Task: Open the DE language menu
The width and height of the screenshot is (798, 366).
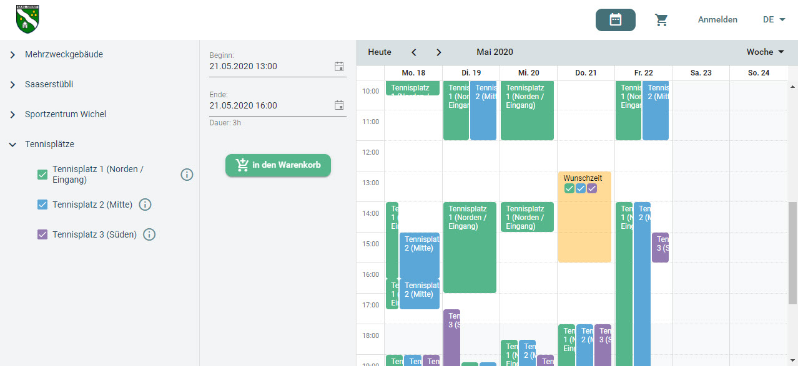Action: [774, 20]
